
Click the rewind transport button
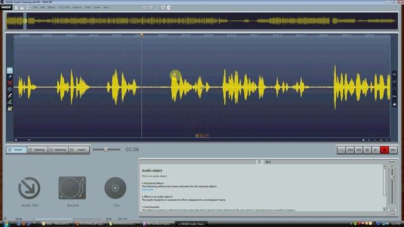(359, 150)
